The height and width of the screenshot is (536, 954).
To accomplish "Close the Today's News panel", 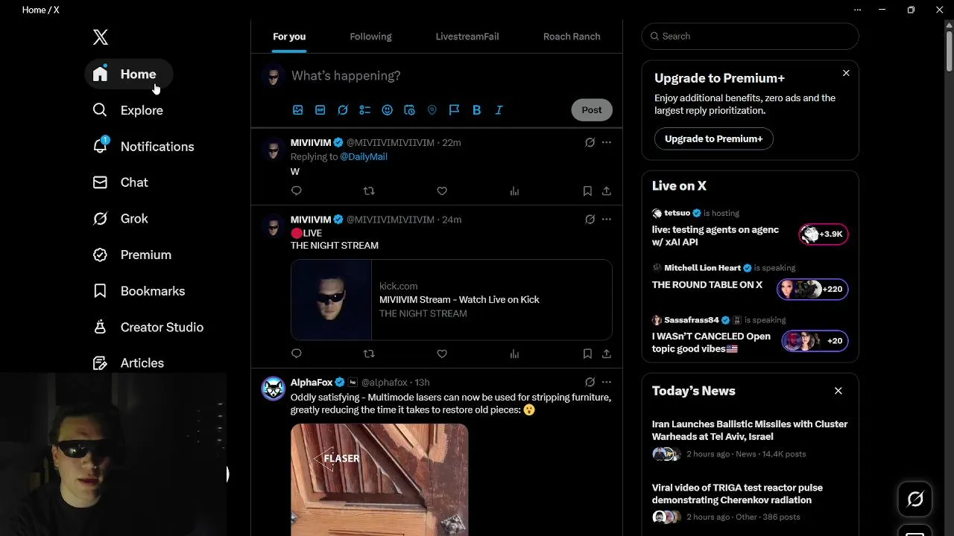I will pos(838,391).
